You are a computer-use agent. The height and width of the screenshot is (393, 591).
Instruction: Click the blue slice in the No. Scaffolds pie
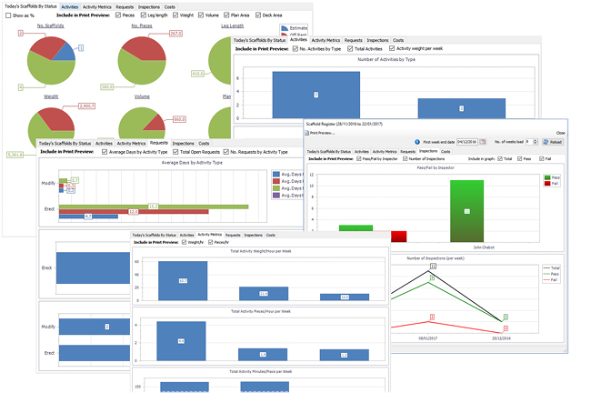65,53
